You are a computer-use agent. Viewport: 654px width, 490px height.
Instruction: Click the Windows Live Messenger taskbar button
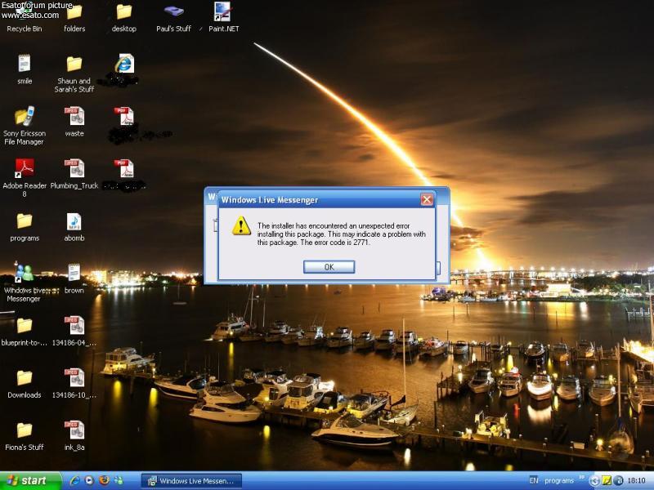[191, 481]
